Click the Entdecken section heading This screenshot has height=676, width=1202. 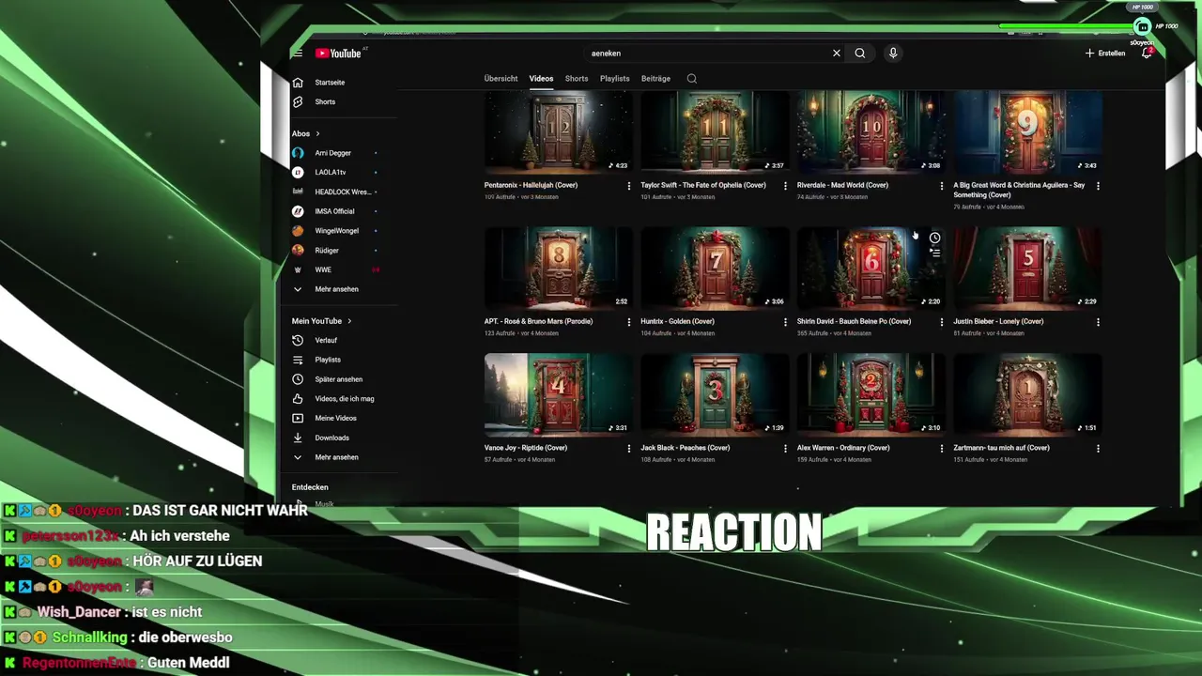coord(310,487)
